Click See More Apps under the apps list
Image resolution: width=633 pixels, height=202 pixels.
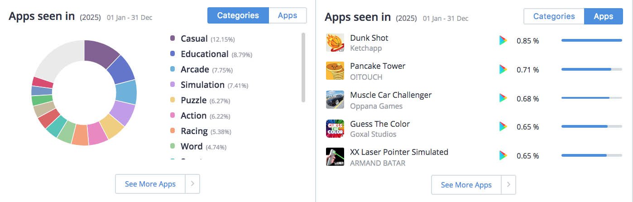[x=466, y=185]
